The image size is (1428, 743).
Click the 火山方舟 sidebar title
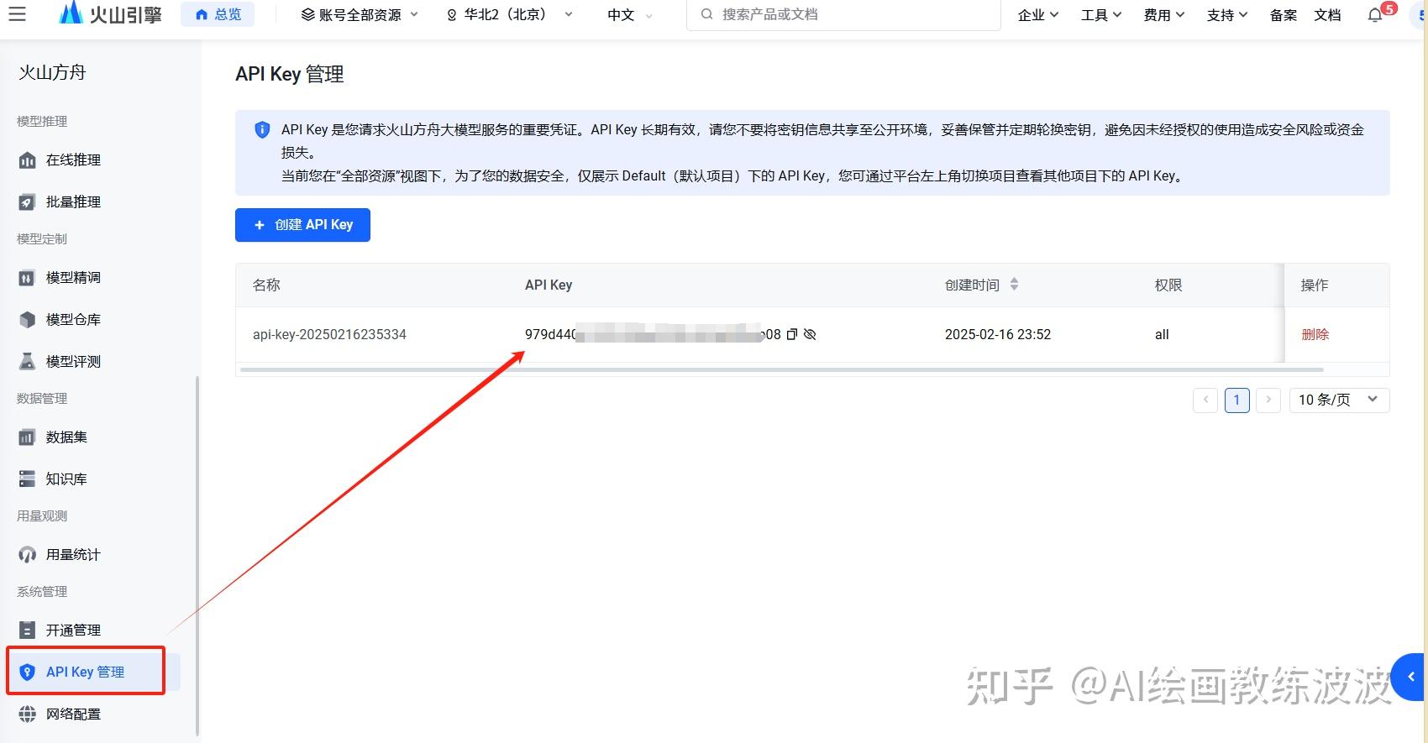(x=52, y=72)
